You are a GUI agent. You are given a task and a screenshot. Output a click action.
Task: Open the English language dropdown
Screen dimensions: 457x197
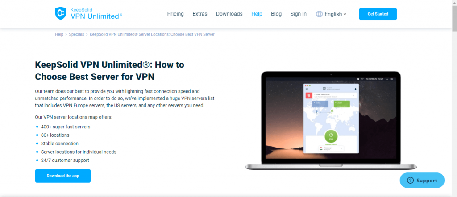(332, 14)
